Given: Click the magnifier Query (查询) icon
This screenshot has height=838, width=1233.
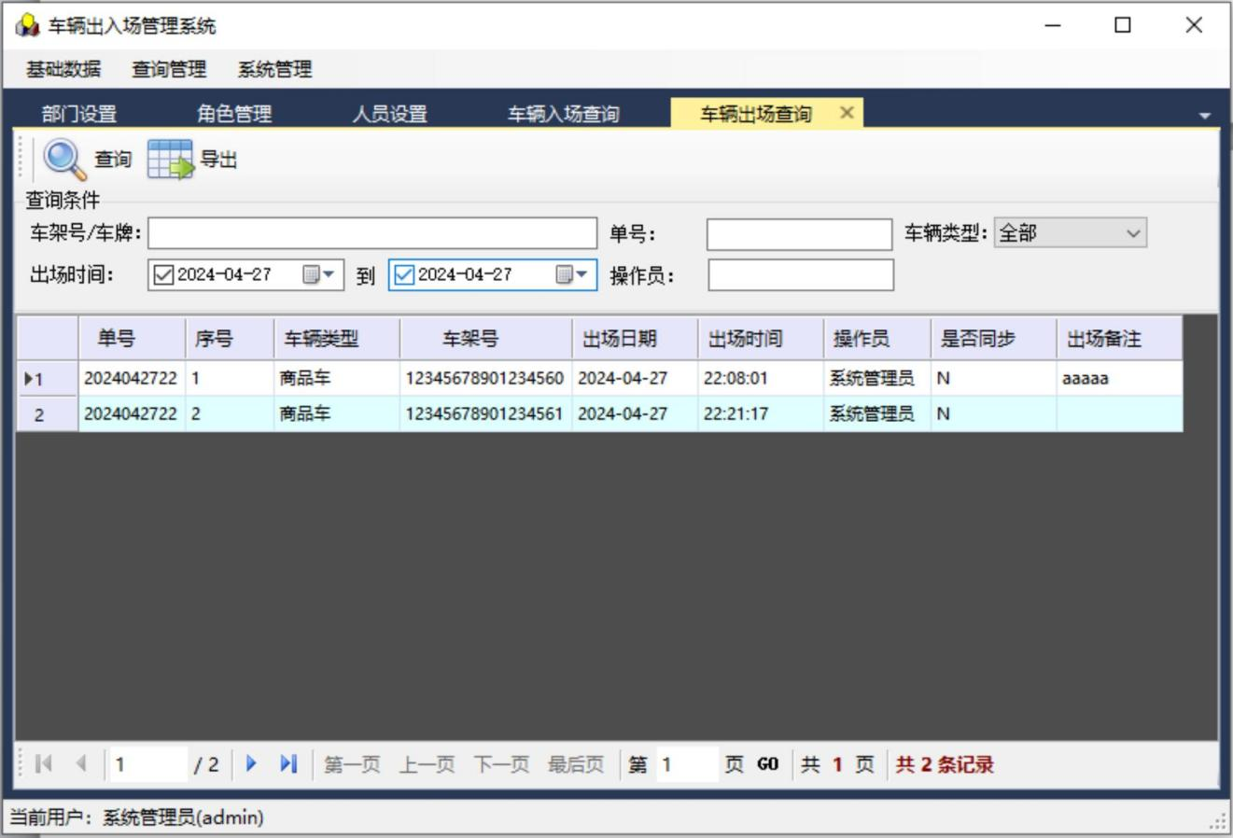Looking at the screenshot, I should click(x=64, y=160).
